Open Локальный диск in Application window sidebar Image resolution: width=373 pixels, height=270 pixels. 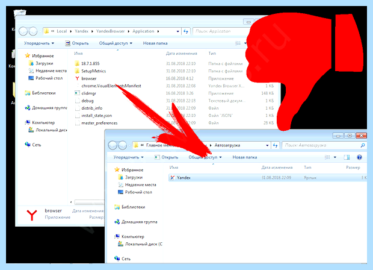pyautogui.click(x=48, y=130)
